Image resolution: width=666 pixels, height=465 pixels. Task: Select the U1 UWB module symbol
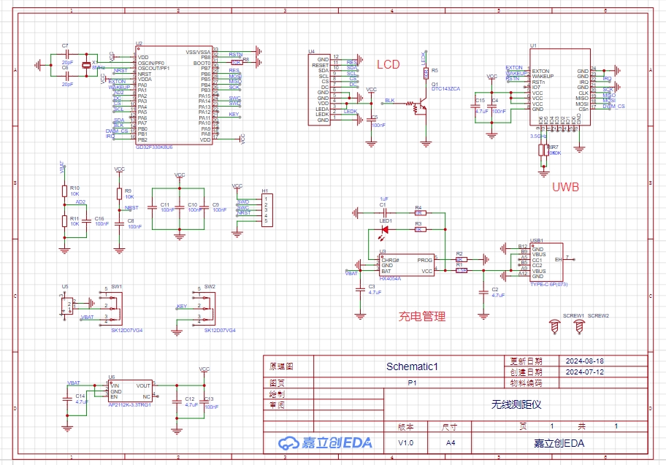[x=560, y=87]
